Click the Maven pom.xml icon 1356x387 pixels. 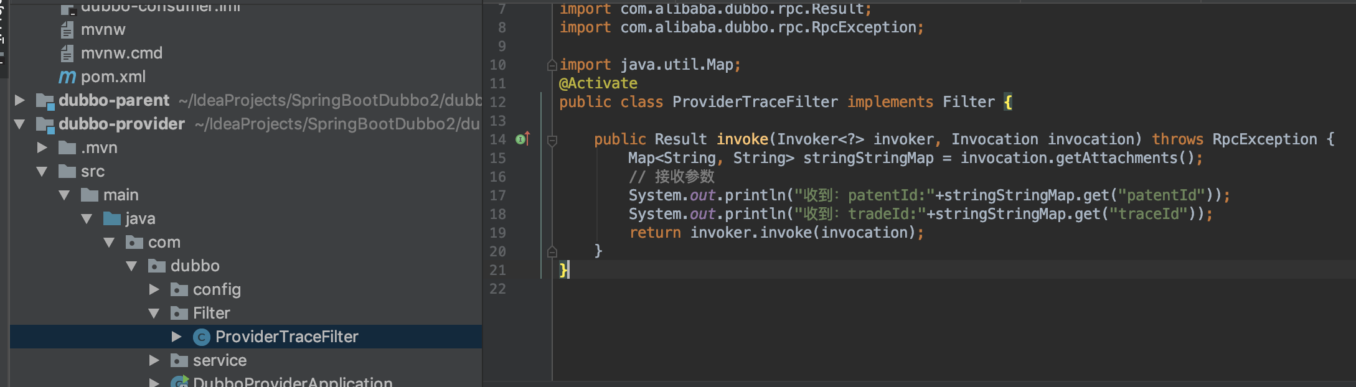(67, 77)
